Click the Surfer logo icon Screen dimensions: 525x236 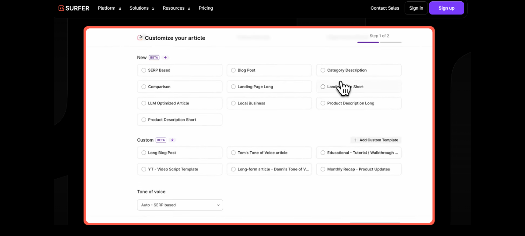click(61, 8)
